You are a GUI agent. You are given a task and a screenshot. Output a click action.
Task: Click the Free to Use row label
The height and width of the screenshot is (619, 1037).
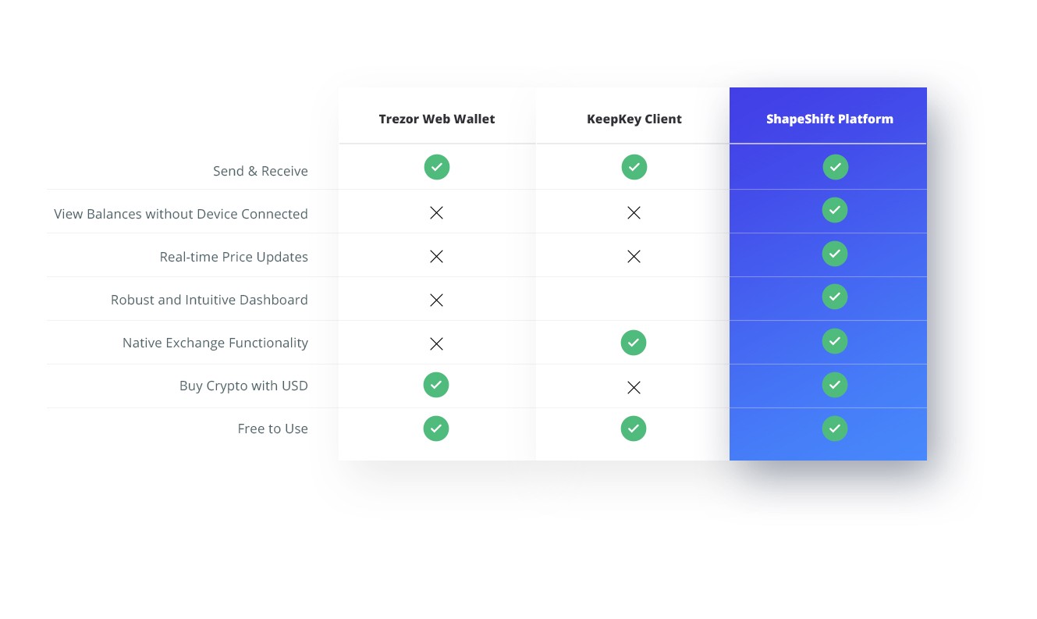tap(273, 429)
